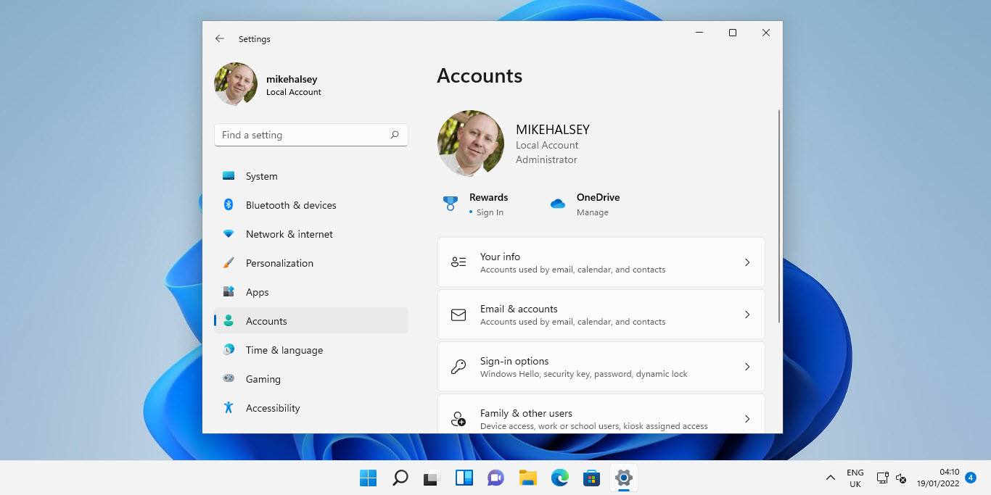This screenshot has width=991, height=495.
Task: Select Gaming in the sidebar navigation
Action: tap(263, 379)
